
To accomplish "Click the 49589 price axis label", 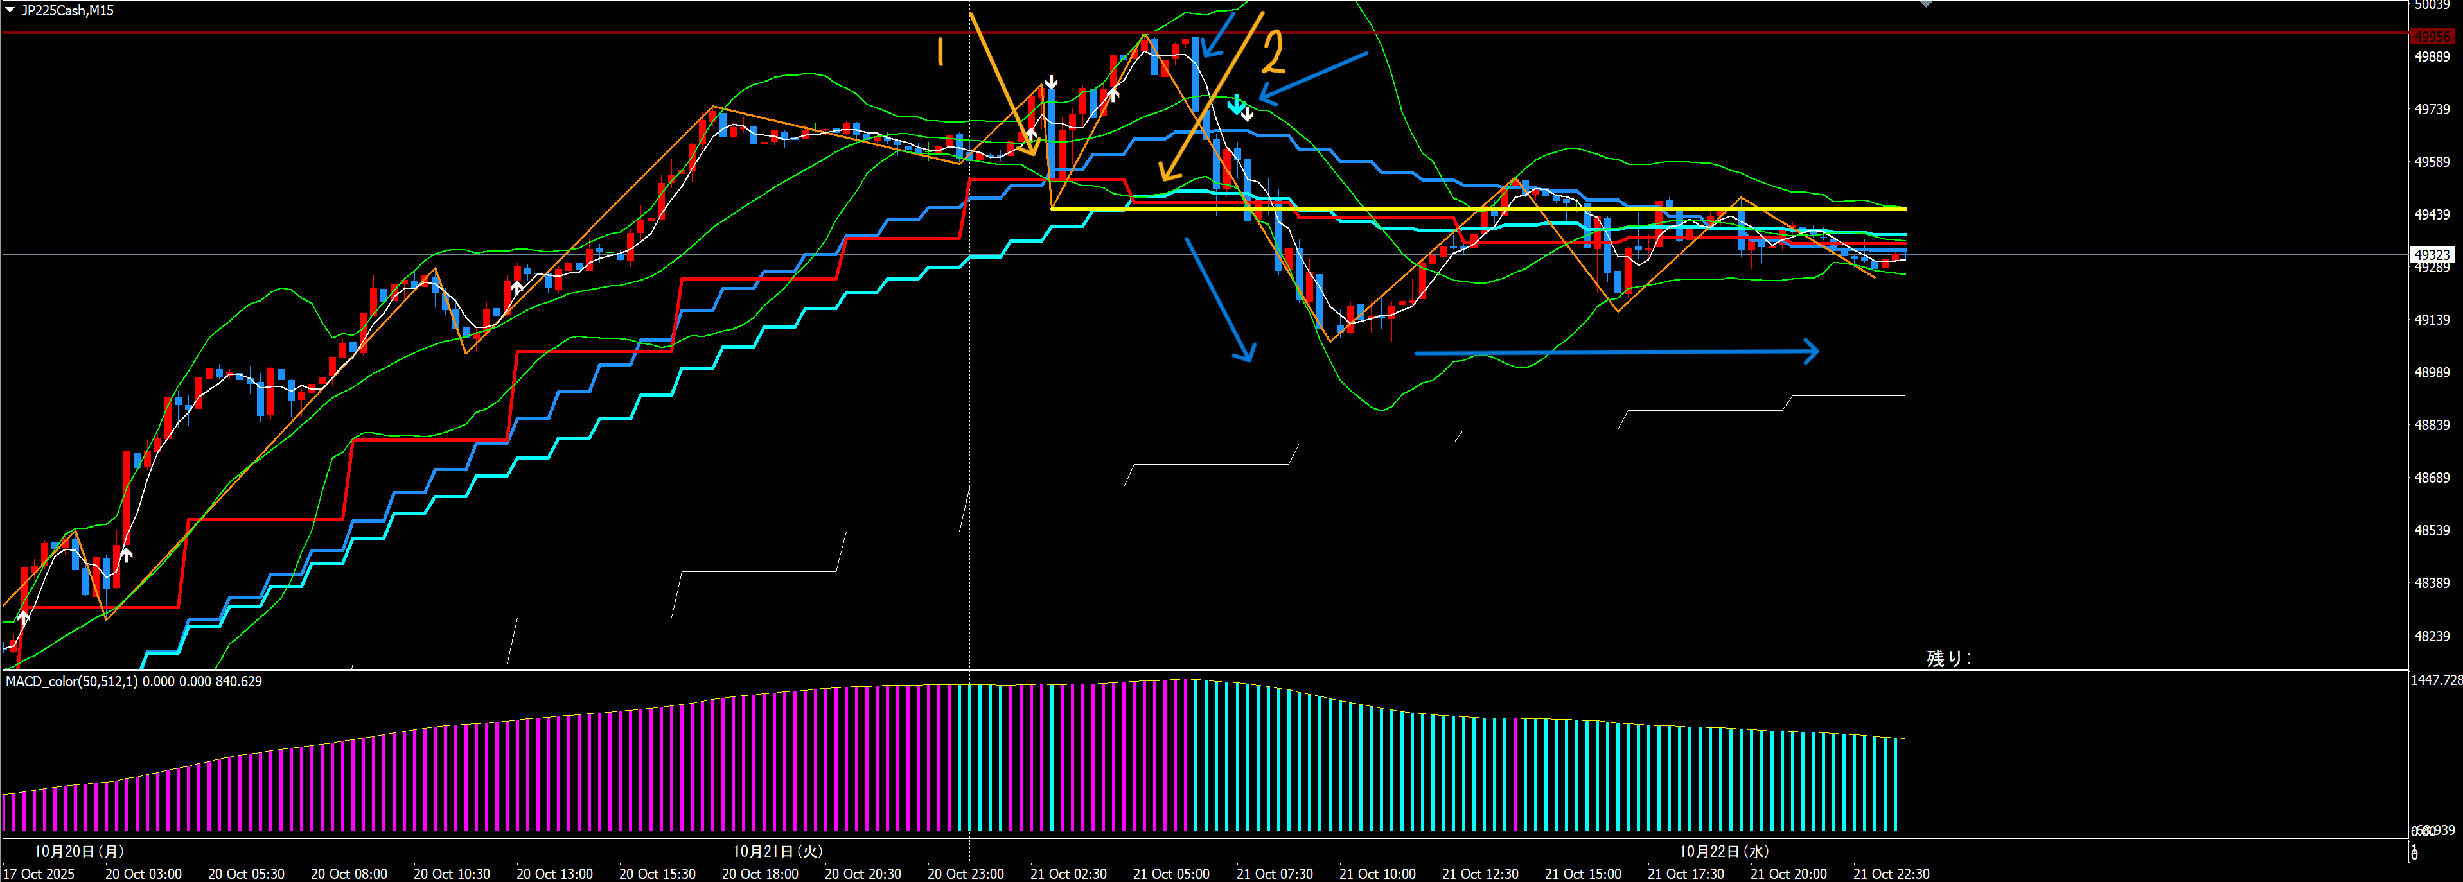I will [2432, 162].
